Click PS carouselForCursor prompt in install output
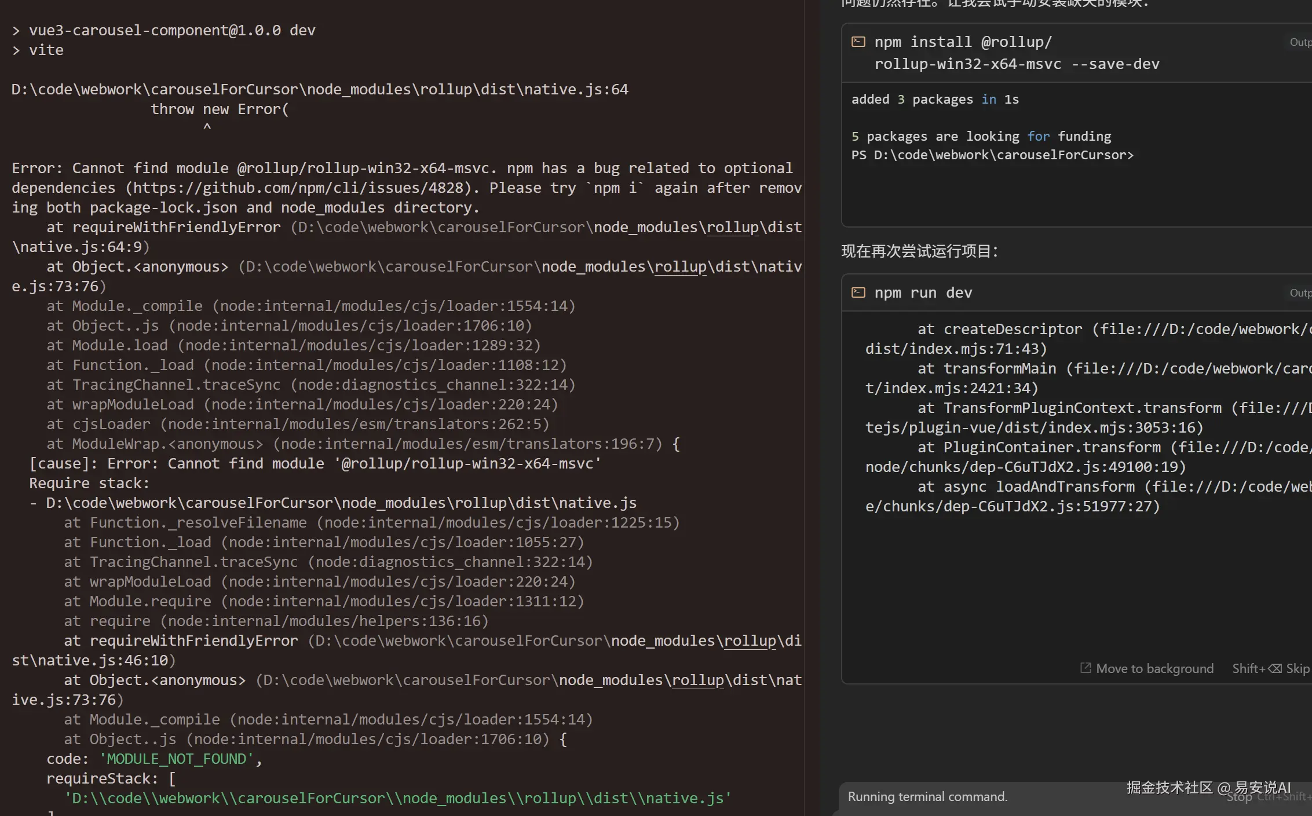Viewport: 1312px width, 816px height. tap(992, 155)
